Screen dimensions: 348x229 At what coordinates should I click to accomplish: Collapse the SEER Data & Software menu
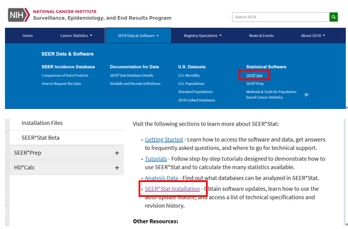138,35
